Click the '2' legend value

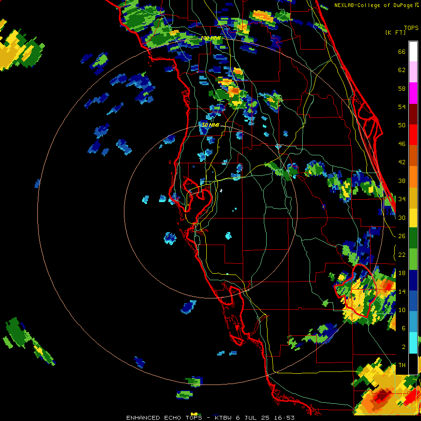404,347
